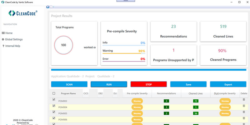
Task: Click the DB2 column header
Action: pos(100,93)
